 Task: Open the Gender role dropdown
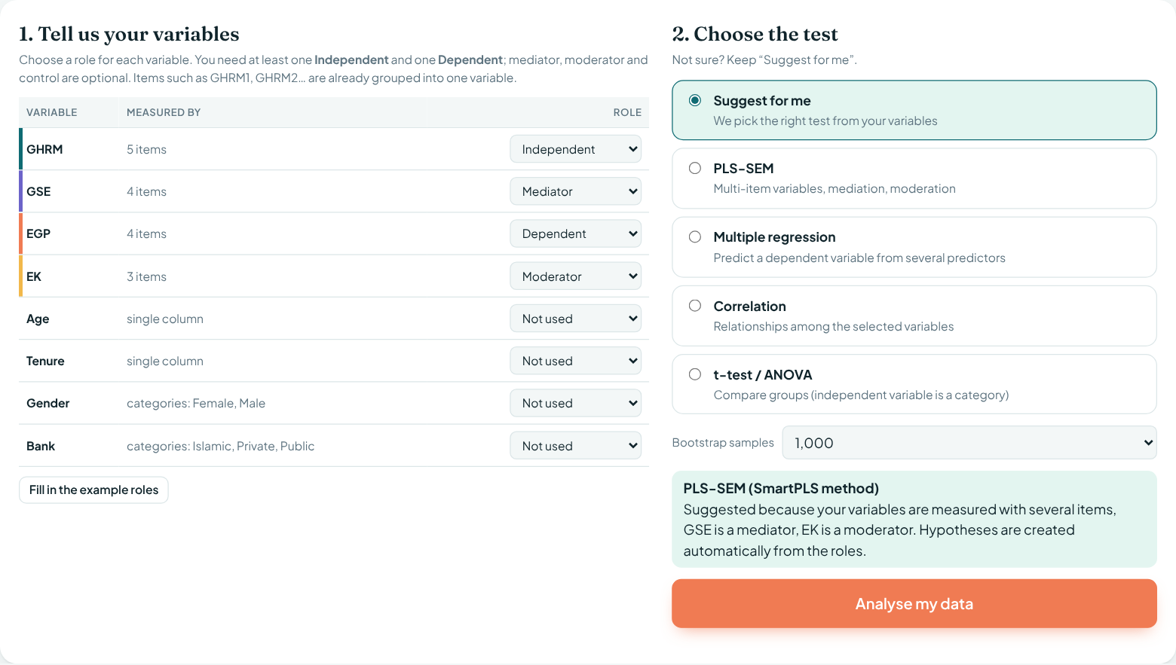(x=576, y=403)
